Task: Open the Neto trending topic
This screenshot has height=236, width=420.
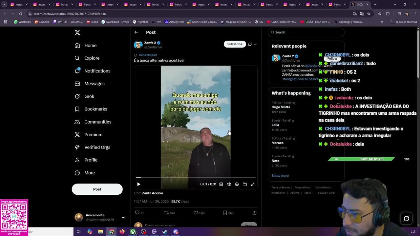Action: pyautogui.click(x=276, y=161)
